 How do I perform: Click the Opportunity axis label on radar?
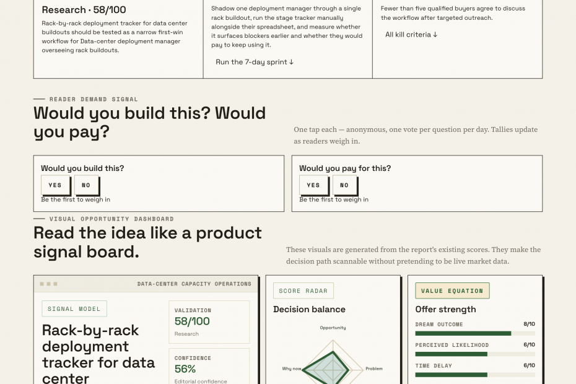pos(333,328)
